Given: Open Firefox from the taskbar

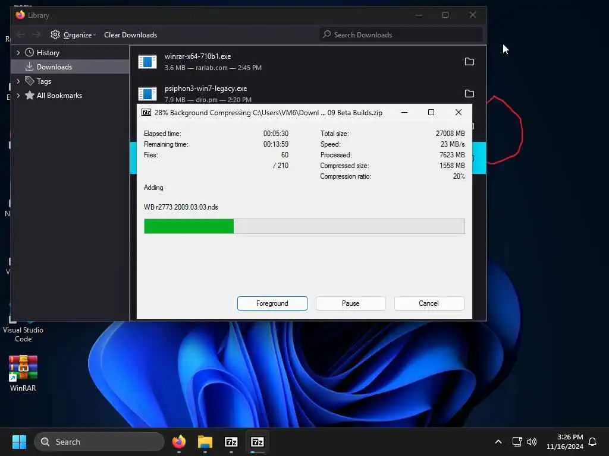Looking at the screenshot, I should tap(179, 442).
